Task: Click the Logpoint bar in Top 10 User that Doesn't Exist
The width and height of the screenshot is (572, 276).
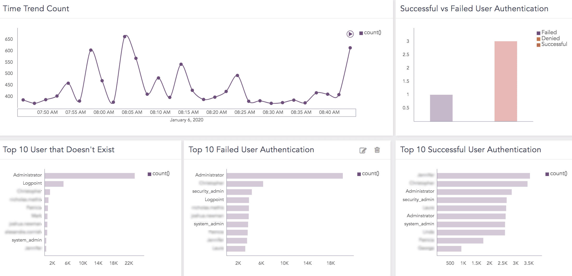Action: 54,183
